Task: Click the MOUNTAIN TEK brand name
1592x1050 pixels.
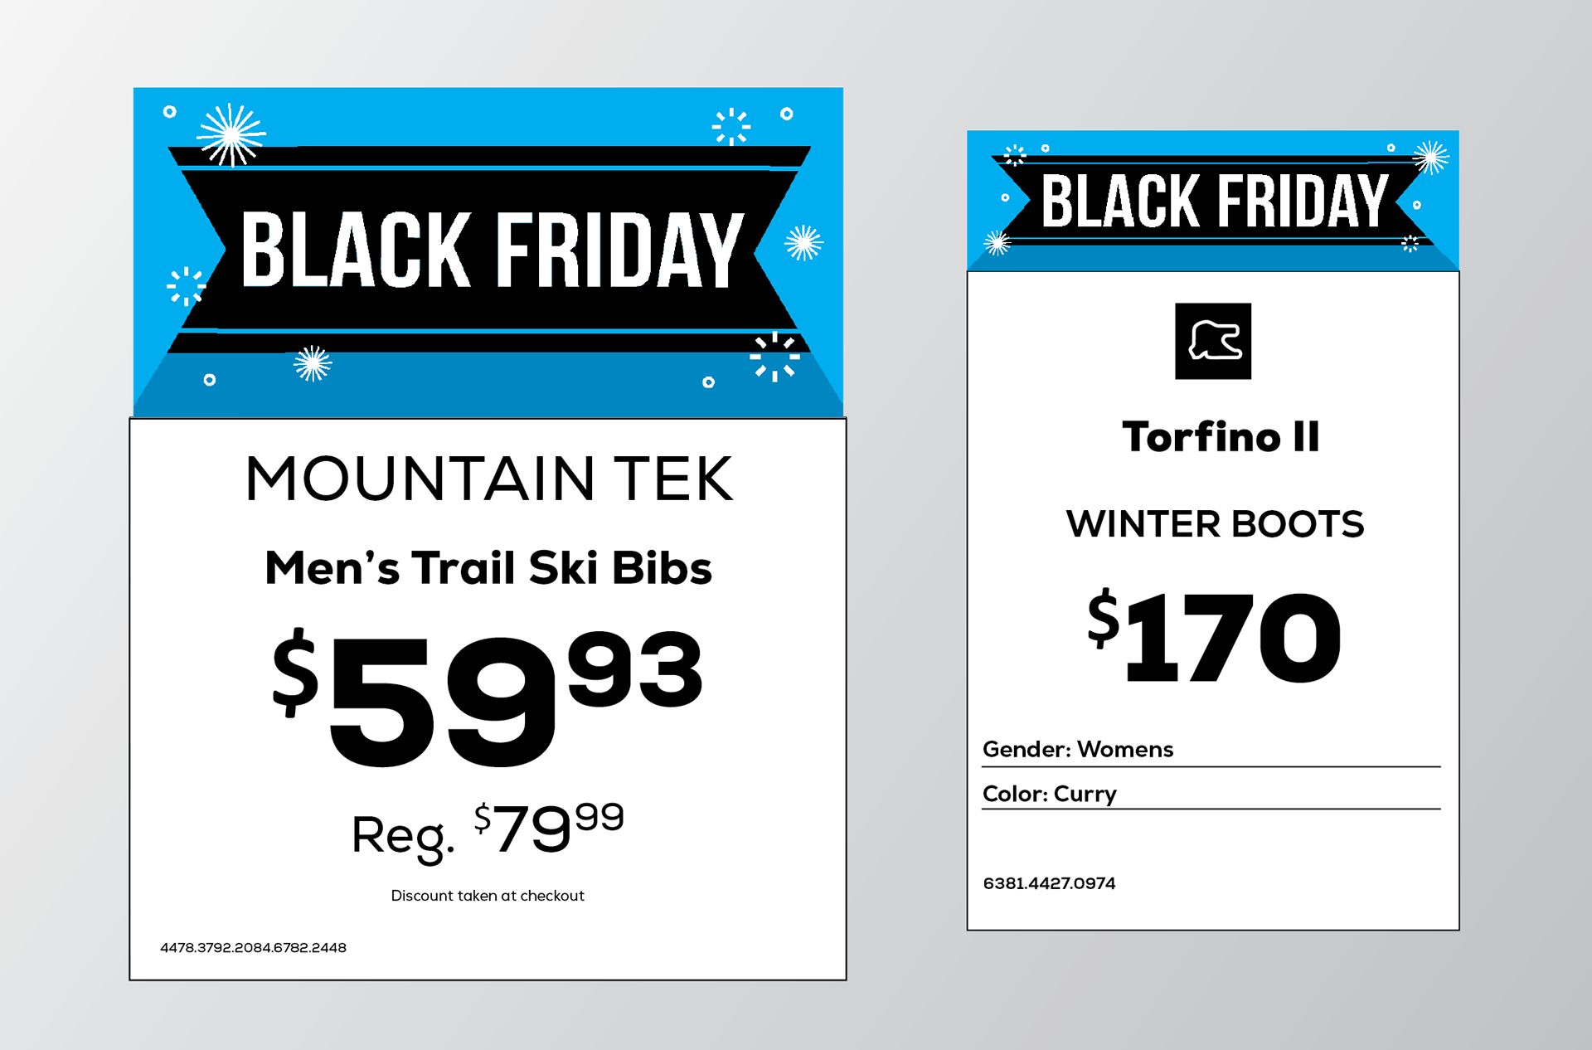Action: coord(489,479)
